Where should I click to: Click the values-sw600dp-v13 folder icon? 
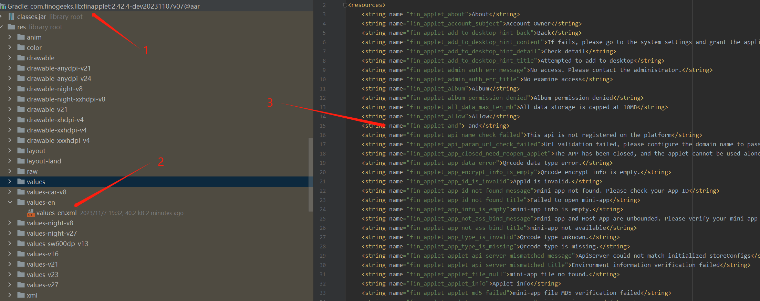tap(21, 244)
